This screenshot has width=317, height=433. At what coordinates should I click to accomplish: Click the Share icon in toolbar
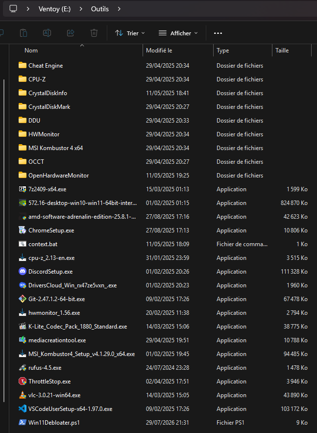(71, 33)
